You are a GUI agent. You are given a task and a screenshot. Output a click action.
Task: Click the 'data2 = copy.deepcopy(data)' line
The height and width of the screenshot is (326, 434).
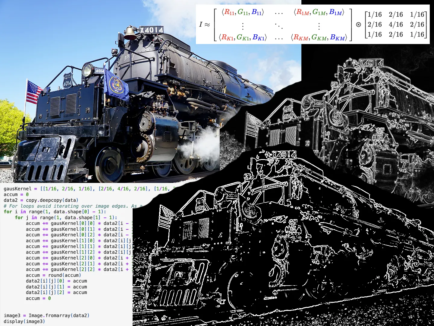pos(41,200)
